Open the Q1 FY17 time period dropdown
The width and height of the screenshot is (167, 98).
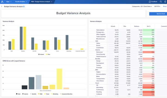tap(157, 7)
